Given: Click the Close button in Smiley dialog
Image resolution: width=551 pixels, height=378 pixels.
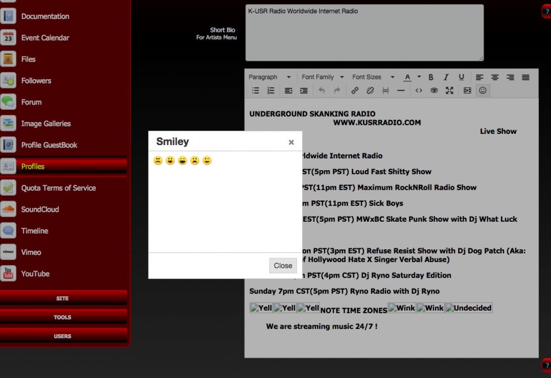Looking at the screenshot, I should coord(283,266).
